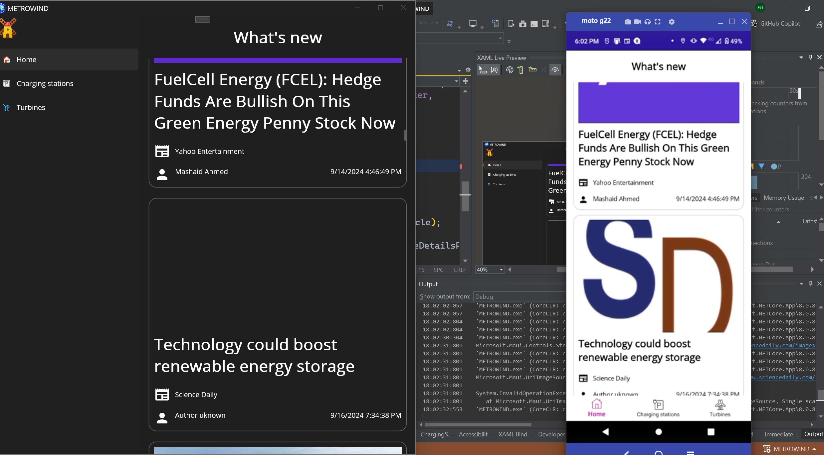Open GitHub Copilot button in Visual Studio
This screenshot has width=824, height=455.
click(775, 24)
